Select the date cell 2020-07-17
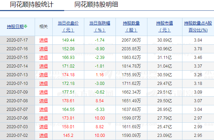Screen dimensions: 214x140 tap(17, 40)
